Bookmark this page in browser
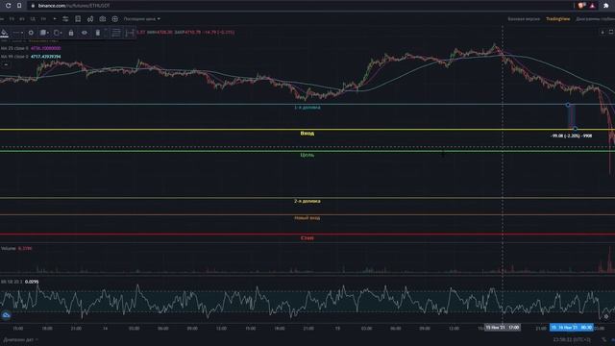615x346 pixels. pyautogui.click(x=19, y=6)
